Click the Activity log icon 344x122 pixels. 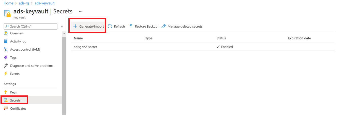(6, 41)
